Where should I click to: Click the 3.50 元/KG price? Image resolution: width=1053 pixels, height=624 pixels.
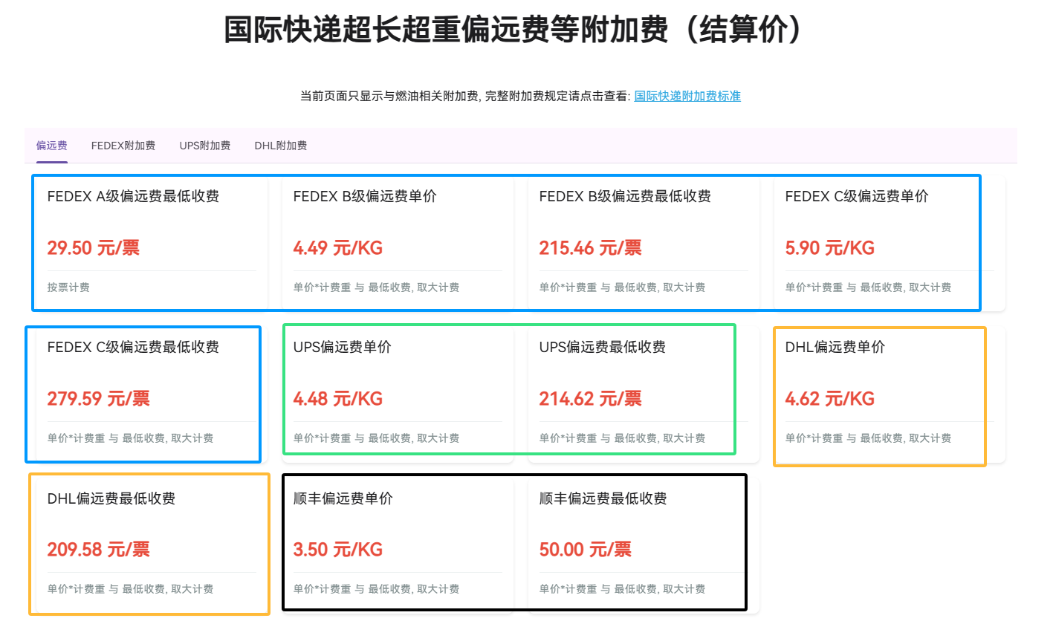(x=338, y=550)
